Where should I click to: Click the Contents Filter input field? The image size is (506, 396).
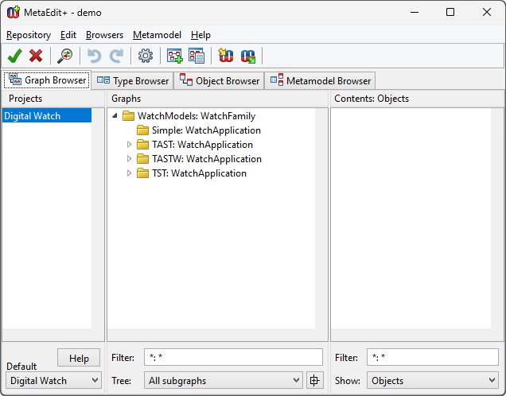pyautogui.click(x=433, y=357)
